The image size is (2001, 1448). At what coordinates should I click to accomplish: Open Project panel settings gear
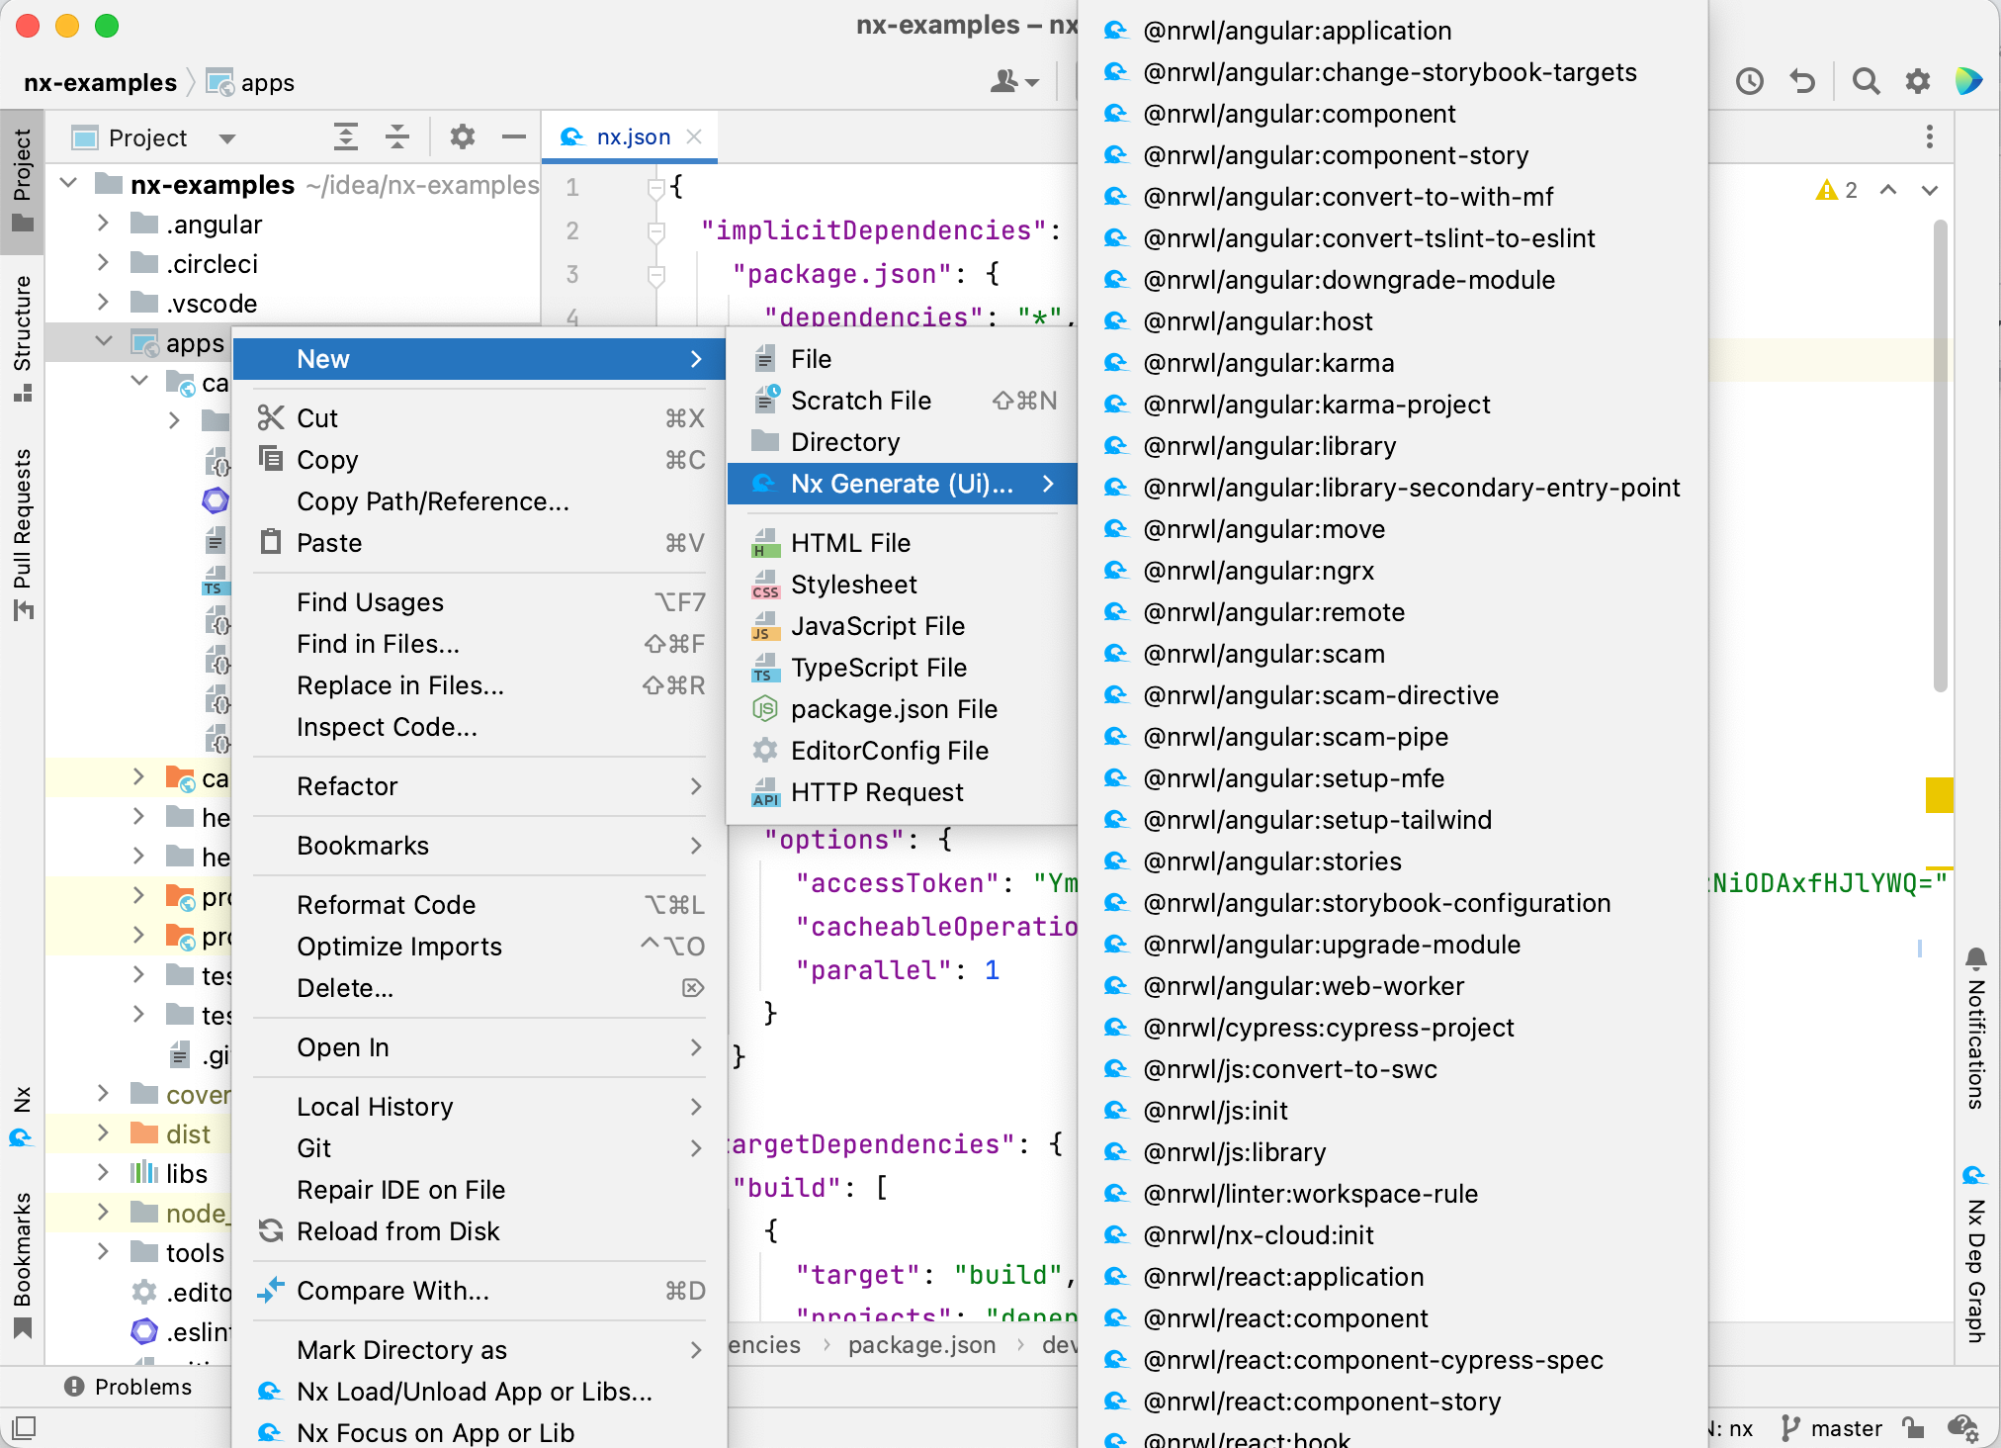click(x=462, y=136)
